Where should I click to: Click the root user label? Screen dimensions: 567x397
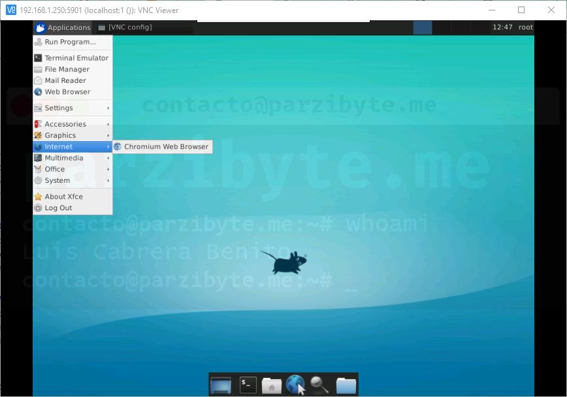(x=525, y=27)
